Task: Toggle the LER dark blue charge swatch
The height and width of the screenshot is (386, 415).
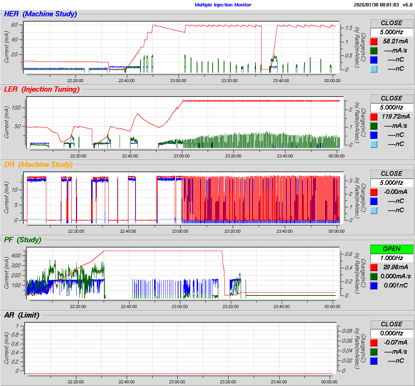Action: tap(374, 135)
